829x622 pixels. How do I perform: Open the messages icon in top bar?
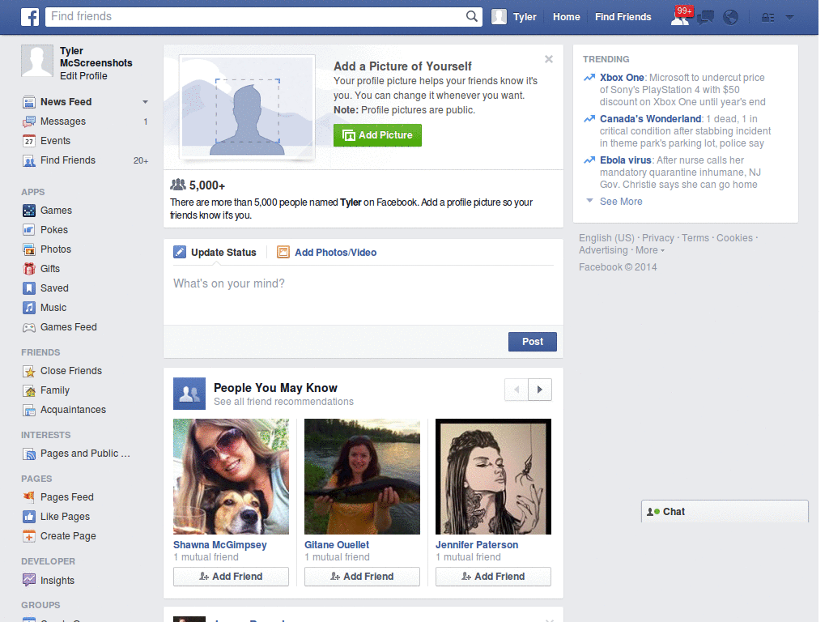tap(705, 18)
